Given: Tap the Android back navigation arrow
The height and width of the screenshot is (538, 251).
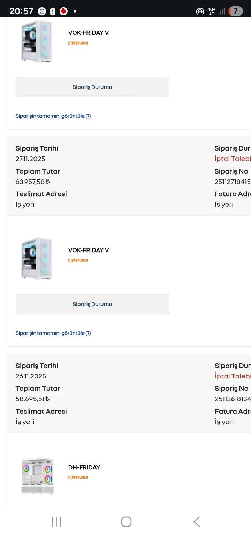Looking at the screenshot, I should 197,522.
